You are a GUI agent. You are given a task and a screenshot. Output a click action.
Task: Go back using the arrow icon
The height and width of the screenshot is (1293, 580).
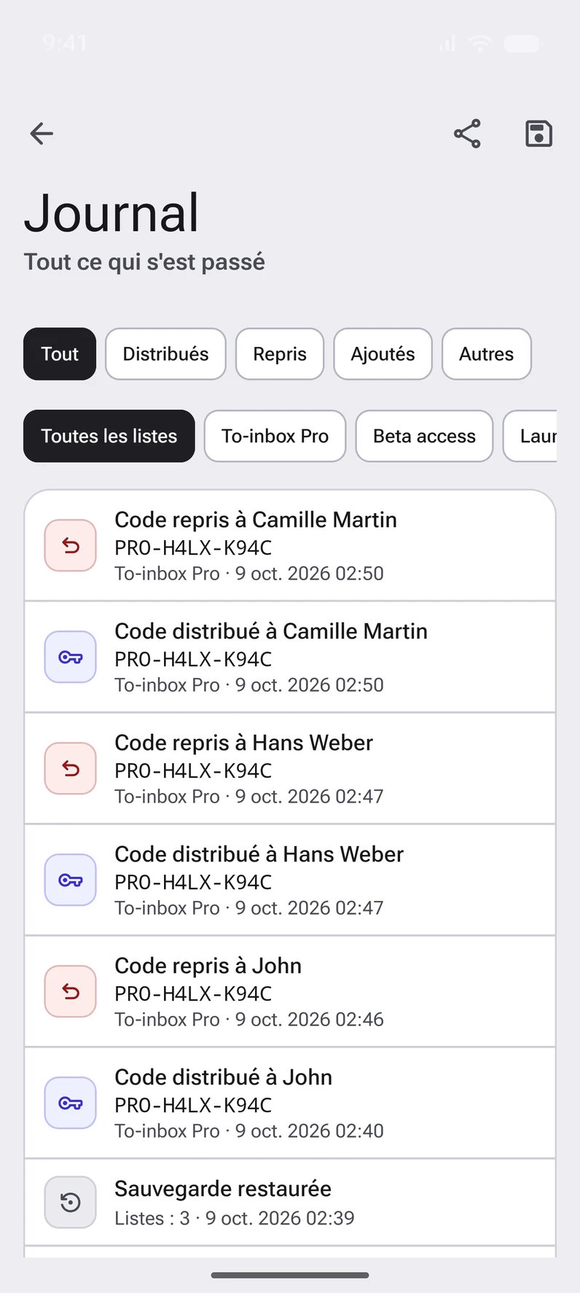[42, 133]
